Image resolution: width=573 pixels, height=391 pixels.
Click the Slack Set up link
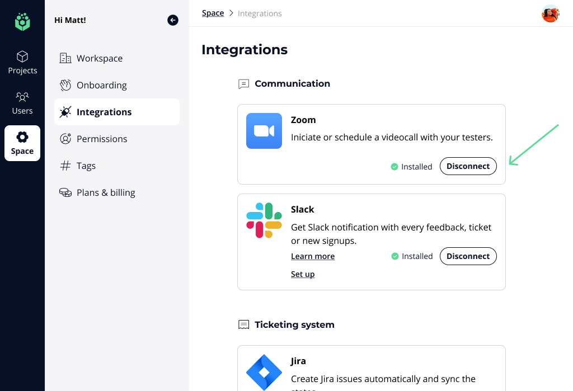(303, 274)
